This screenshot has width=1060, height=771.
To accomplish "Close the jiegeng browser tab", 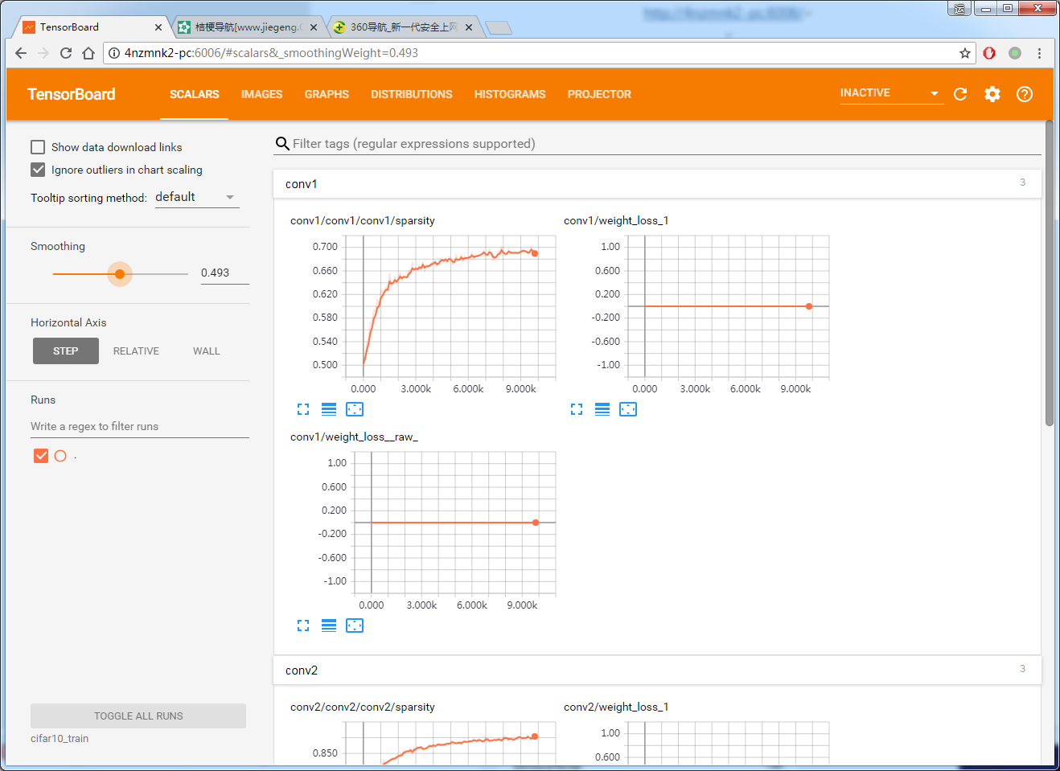I will pos(314,27).
